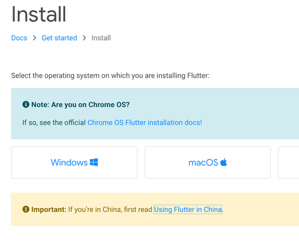Open Chrome OS Flutter installation docs link
The image size is (299, 241).
[x=145, y=123]
